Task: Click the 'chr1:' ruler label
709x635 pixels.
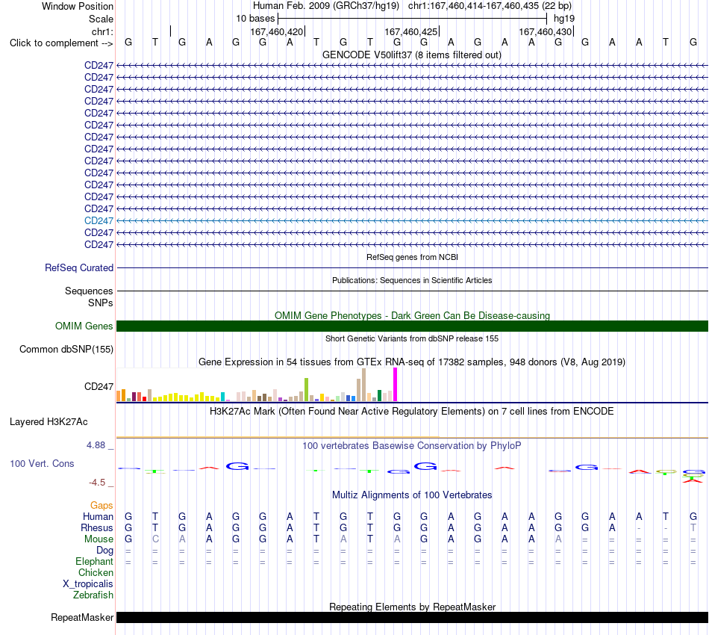Action: (x=102, y=31)
